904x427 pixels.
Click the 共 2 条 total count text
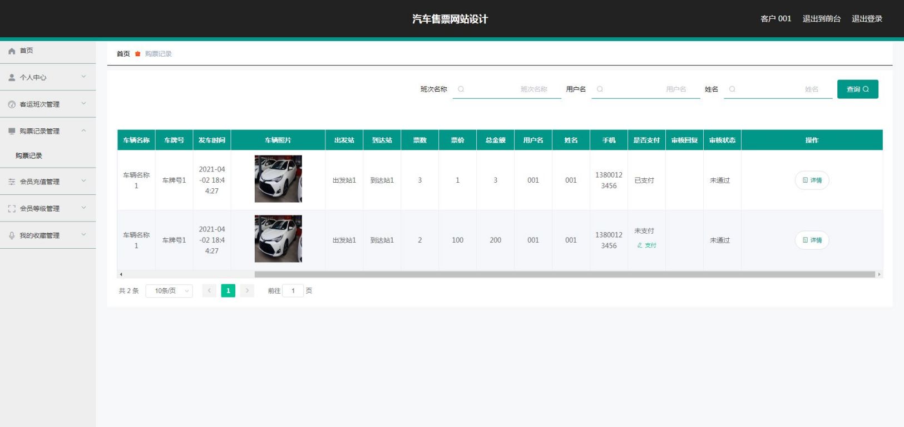coord(129,291)
